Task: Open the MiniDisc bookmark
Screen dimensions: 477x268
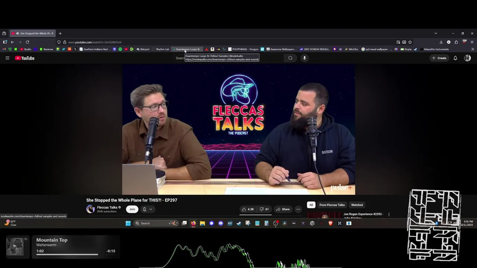Action: [351, 49]
